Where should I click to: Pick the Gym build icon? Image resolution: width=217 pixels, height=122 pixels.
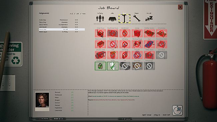149,44
